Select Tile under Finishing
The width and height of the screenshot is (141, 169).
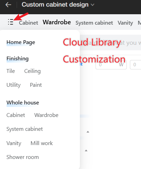tap(11, 71)
